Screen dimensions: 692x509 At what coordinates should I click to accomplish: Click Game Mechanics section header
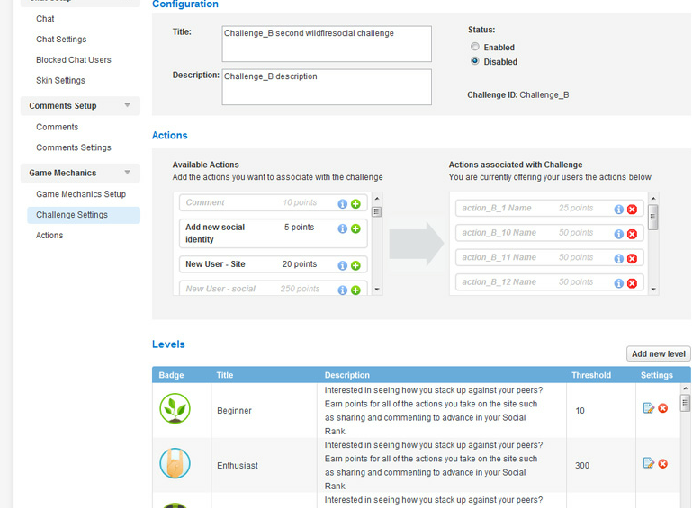pyautogui.click(x=80, y=173)
